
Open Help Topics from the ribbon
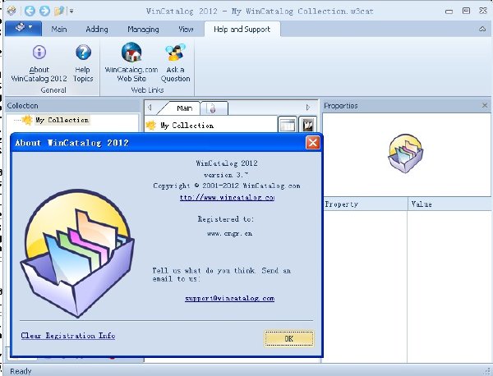coord(83,63)
